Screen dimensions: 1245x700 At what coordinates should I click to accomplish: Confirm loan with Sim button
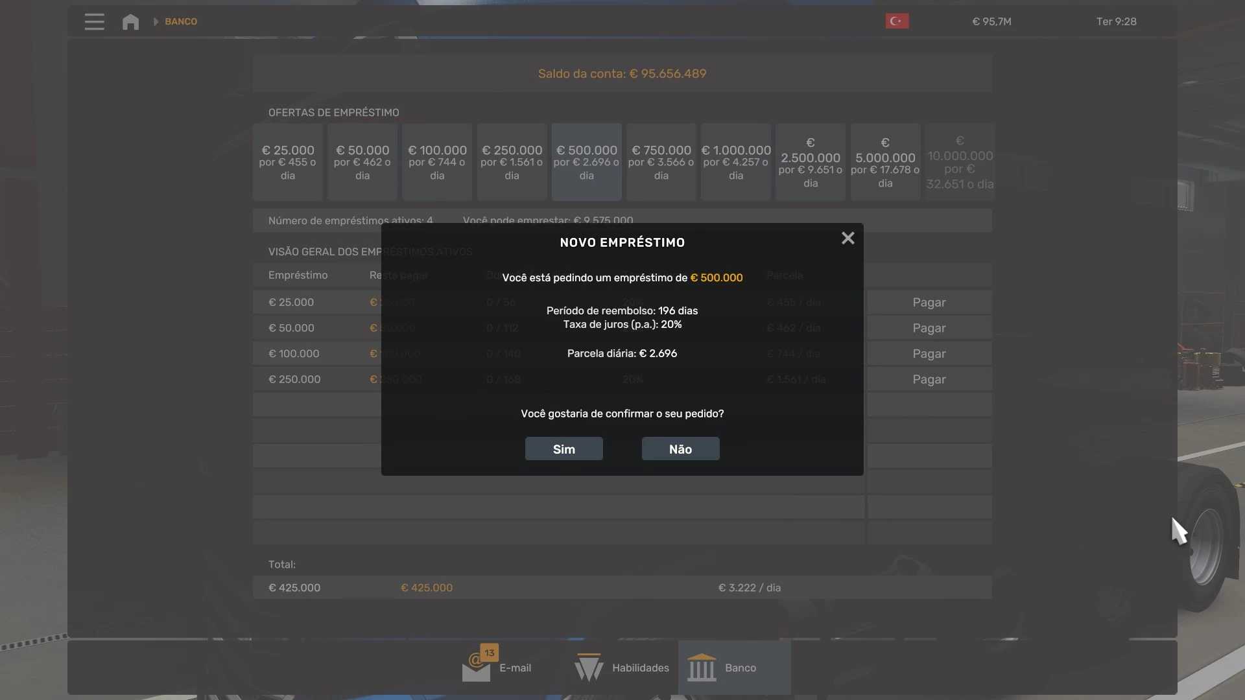[x=563, y=449]
